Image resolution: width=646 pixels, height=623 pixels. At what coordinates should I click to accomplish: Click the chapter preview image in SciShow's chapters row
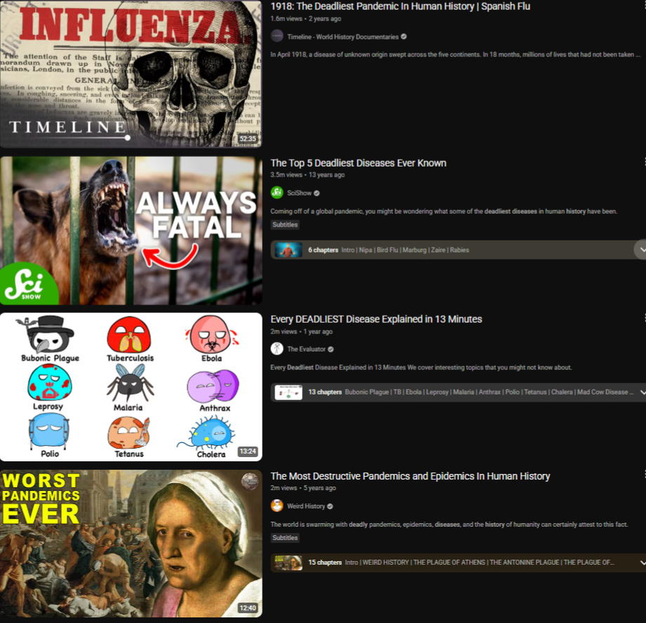(x=289, y=250)
